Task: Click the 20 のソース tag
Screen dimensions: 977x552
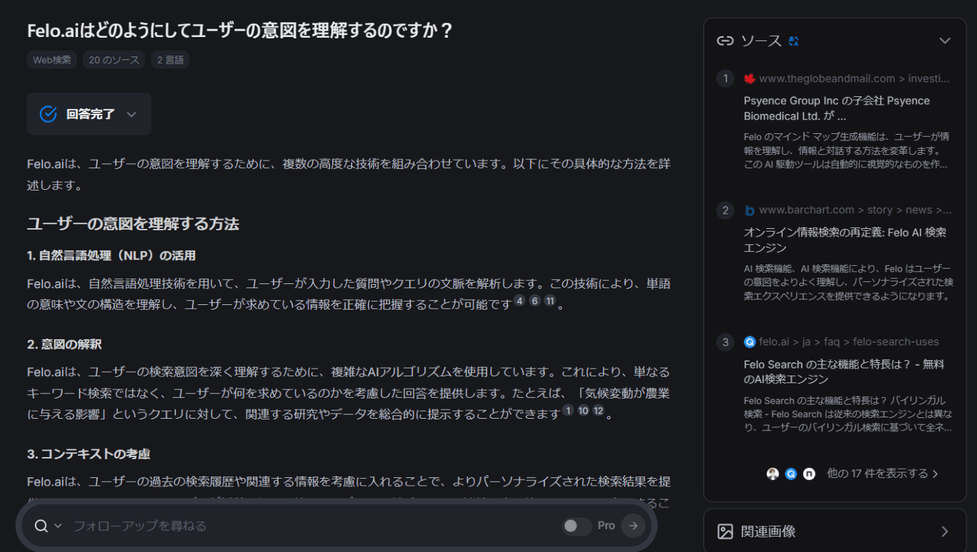Action: tap(114, 60)
